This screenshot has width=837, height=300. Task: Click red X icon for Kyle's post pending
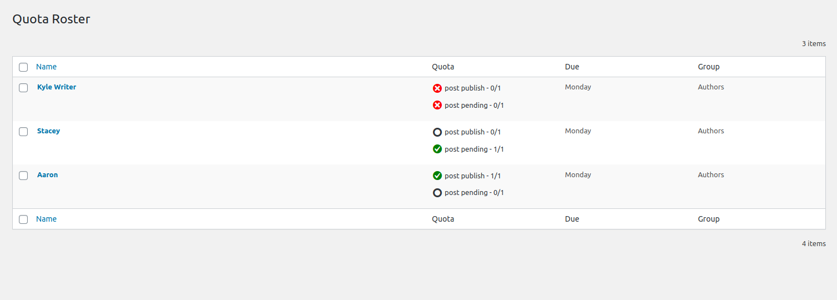(x=437, y=105)
